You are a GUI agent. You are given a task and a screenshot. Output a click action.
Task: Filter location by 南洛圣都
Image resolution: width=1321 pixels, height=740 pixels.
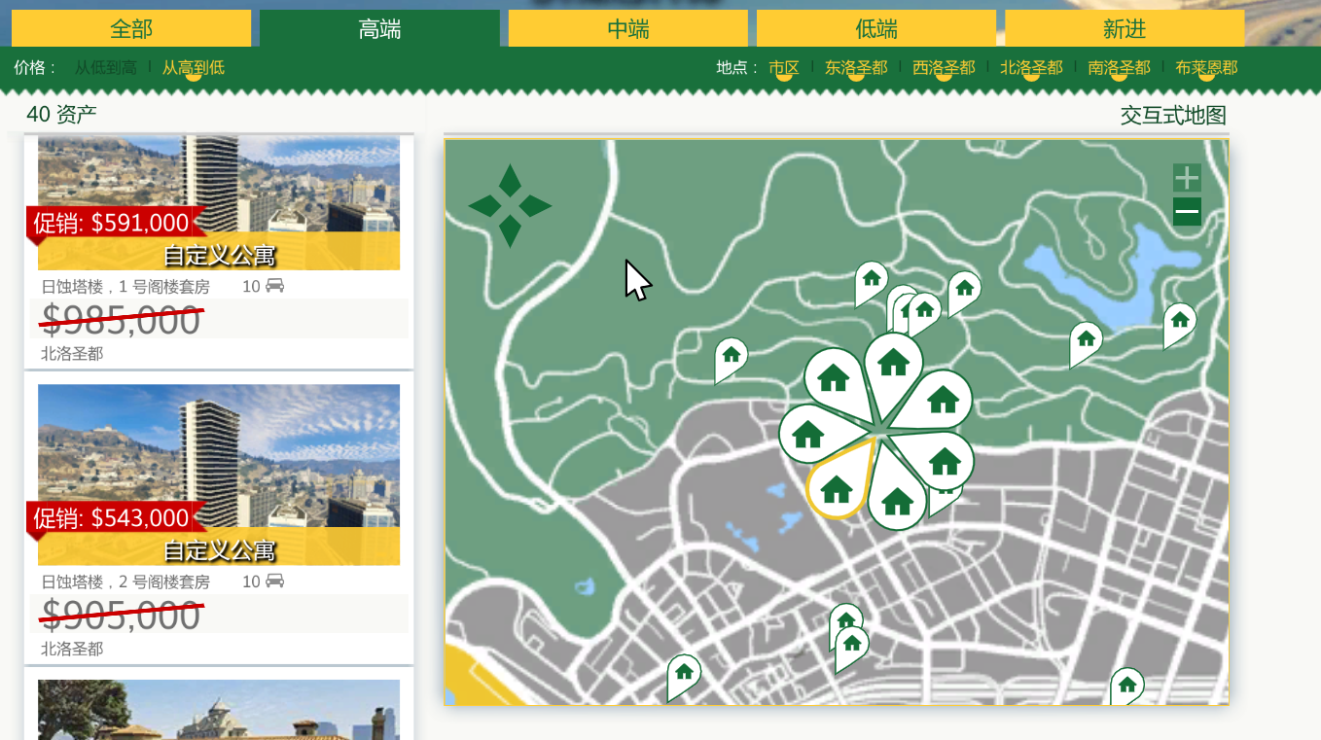coord(1119,68)
